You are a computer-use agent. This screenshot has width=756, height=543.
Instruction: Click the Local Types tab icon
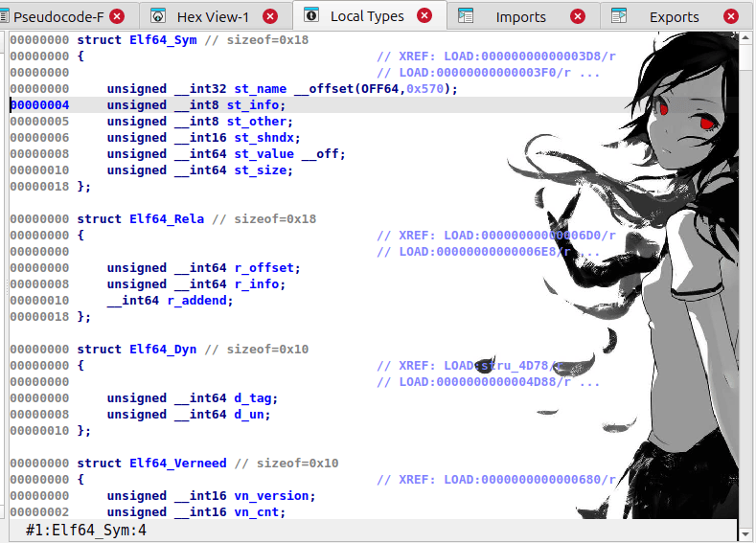tap(311, 15)
